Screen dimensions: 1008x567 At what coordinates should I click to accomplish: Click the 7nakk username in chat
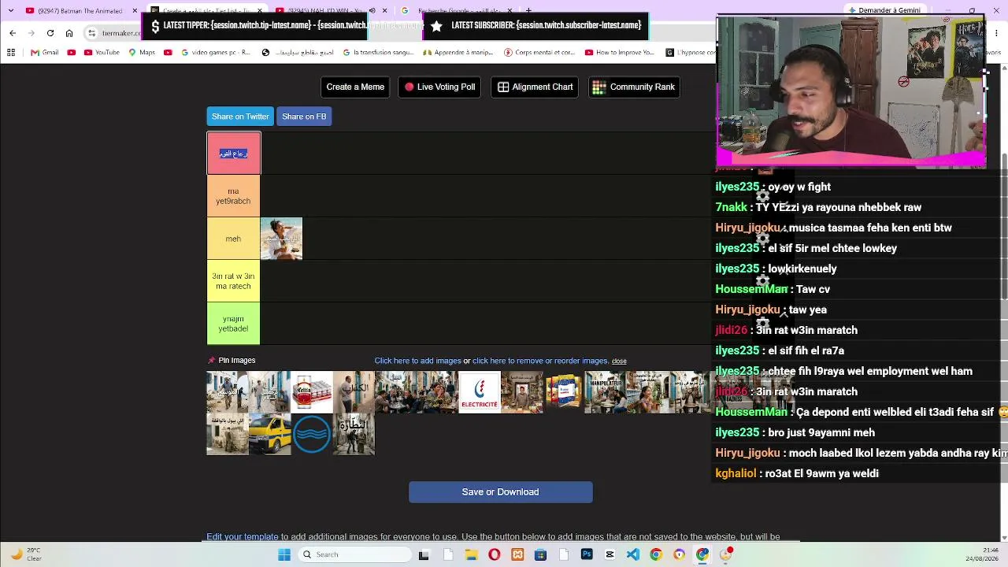(732, 207)
